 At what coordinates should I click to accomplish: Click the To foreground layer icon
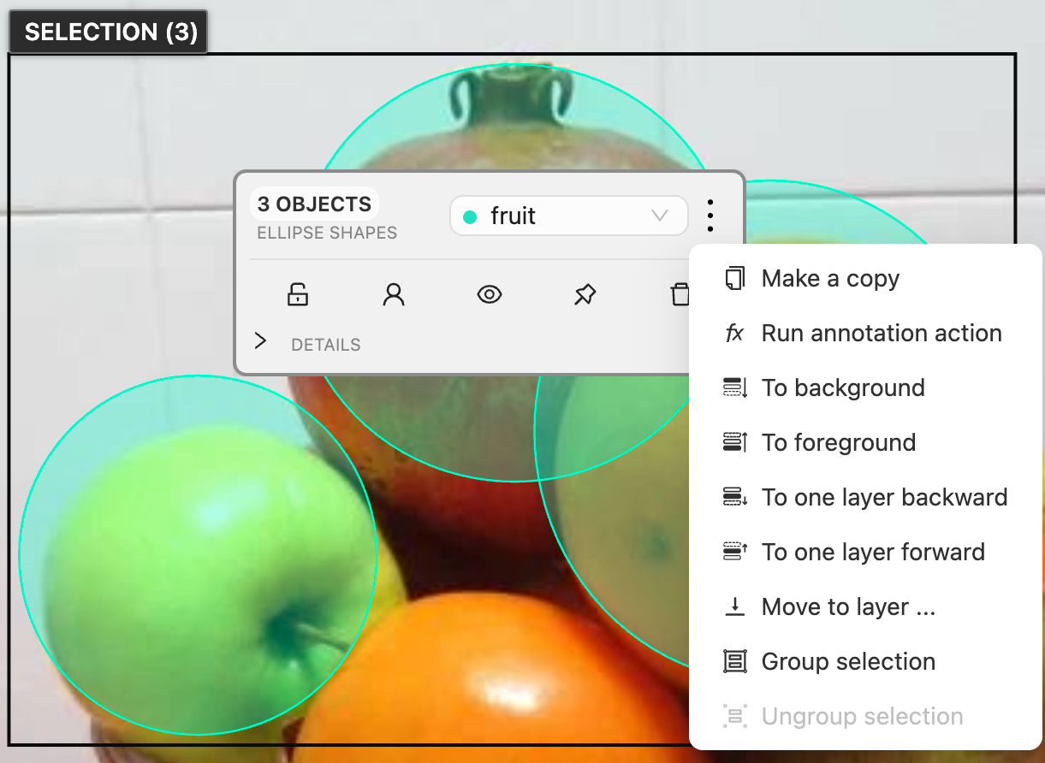pos(735,443)
